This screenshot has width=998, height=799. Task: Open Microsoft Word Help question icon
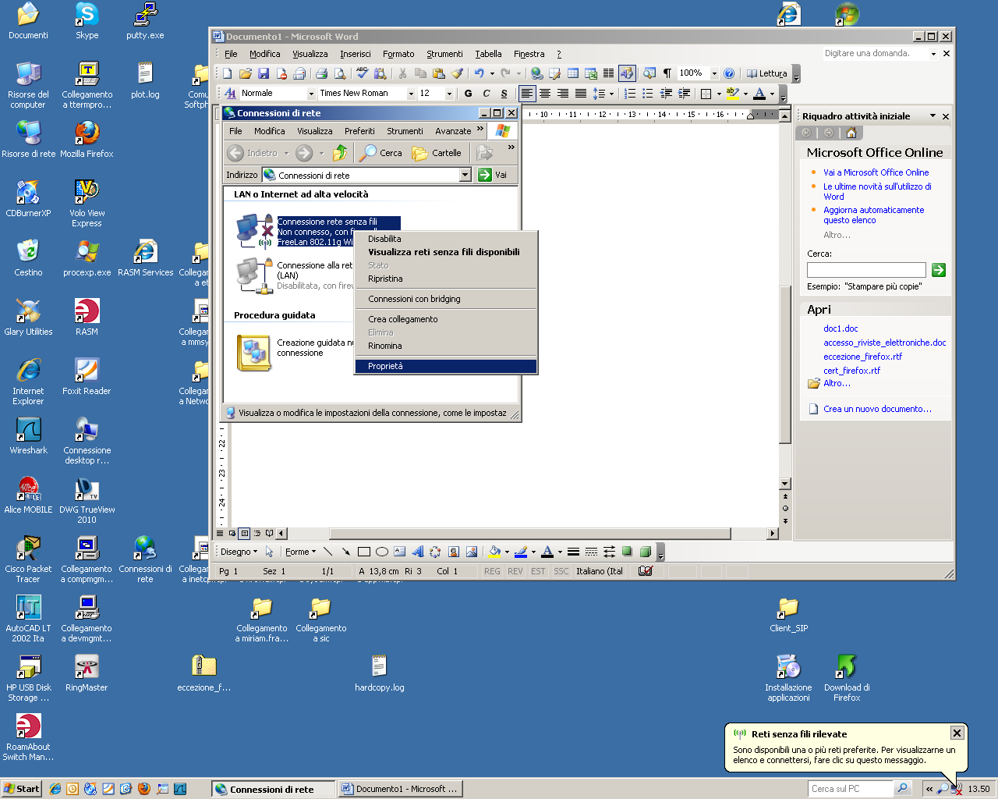(x=729, y=73)
